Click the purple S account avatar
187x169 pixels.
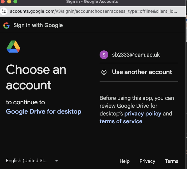coord(104,55)
